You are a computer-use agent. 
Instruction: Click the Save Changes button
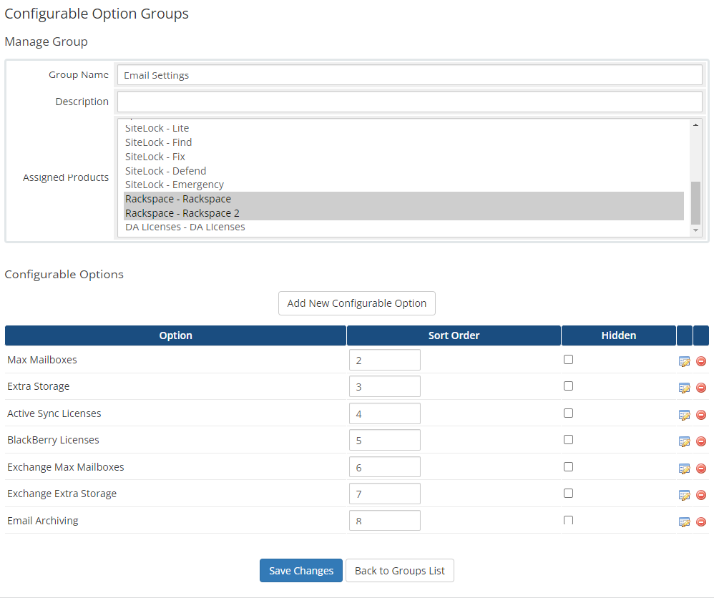pyautogui.click(x=301, y=571)
